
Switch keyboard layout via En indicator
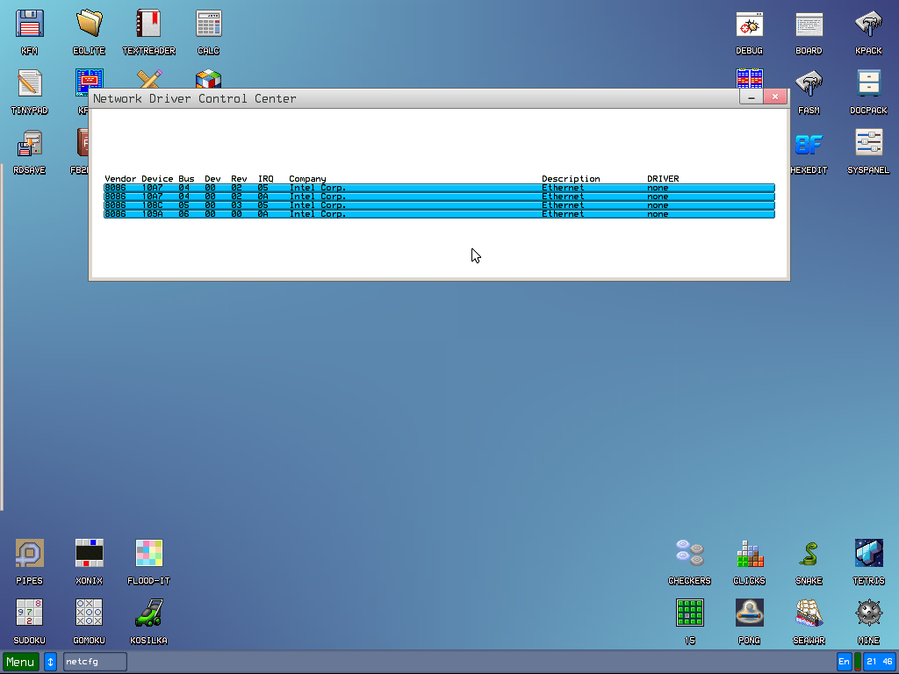click(x=844, y=662)
